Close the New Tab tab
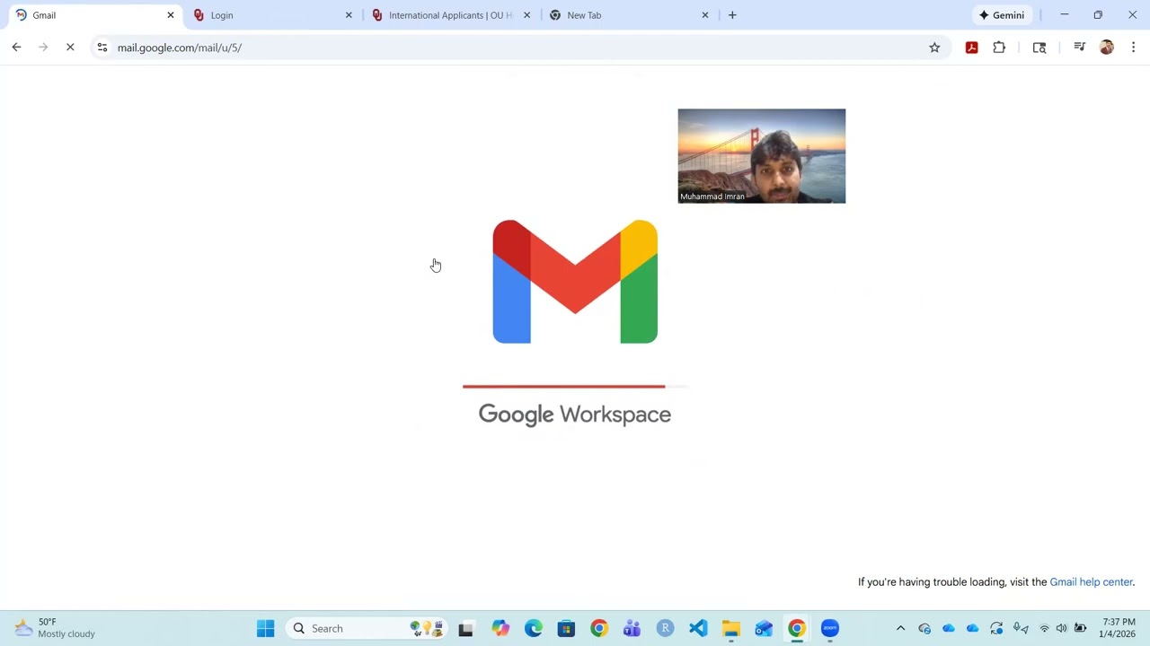 coord(705,15)
